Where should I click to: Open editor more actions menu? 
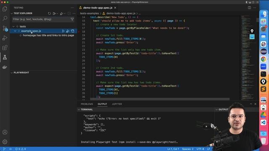tap(255, 8)
